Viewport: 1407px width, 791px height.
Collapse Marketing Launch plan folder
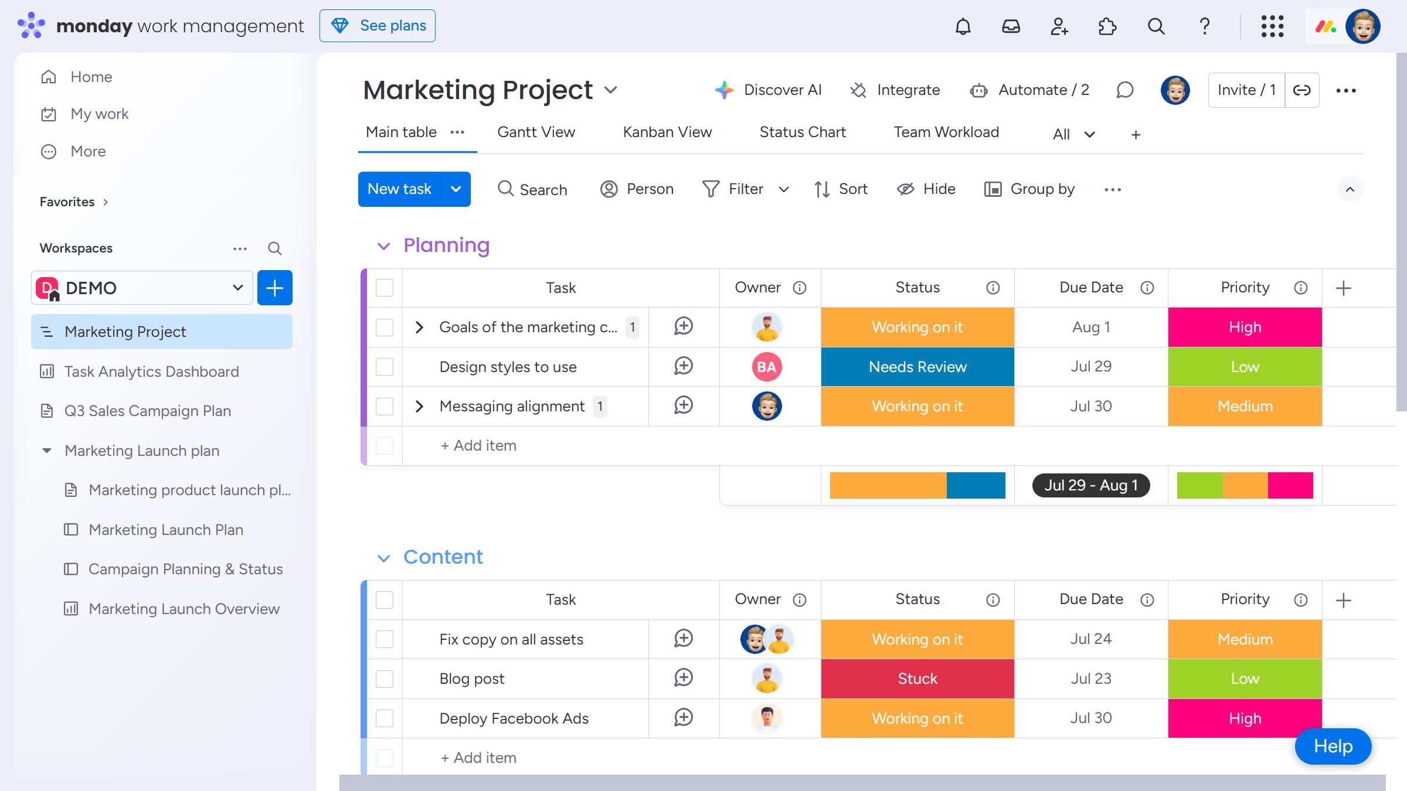pyautogui.click(x=47, y=451)
